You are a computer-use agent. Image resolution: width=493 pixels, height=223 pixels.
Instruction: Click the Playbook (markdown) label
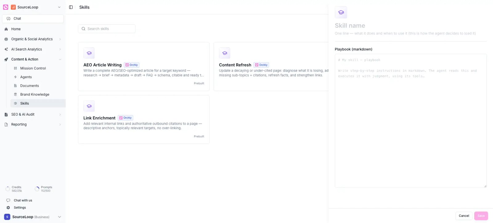pos(353,49)
